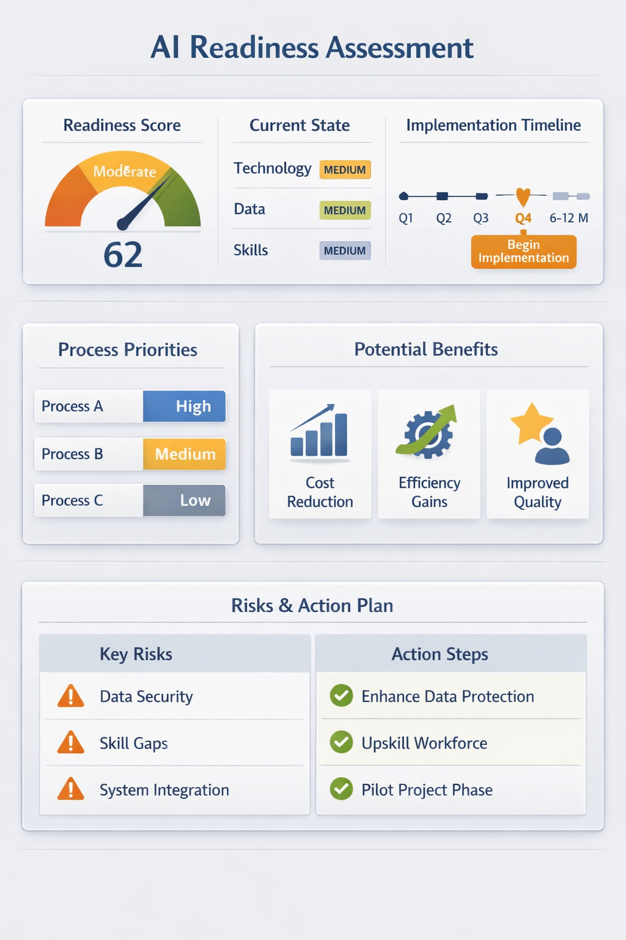Open the Data MEDIUM badge
Screen dimensions: 626x940
345,211
